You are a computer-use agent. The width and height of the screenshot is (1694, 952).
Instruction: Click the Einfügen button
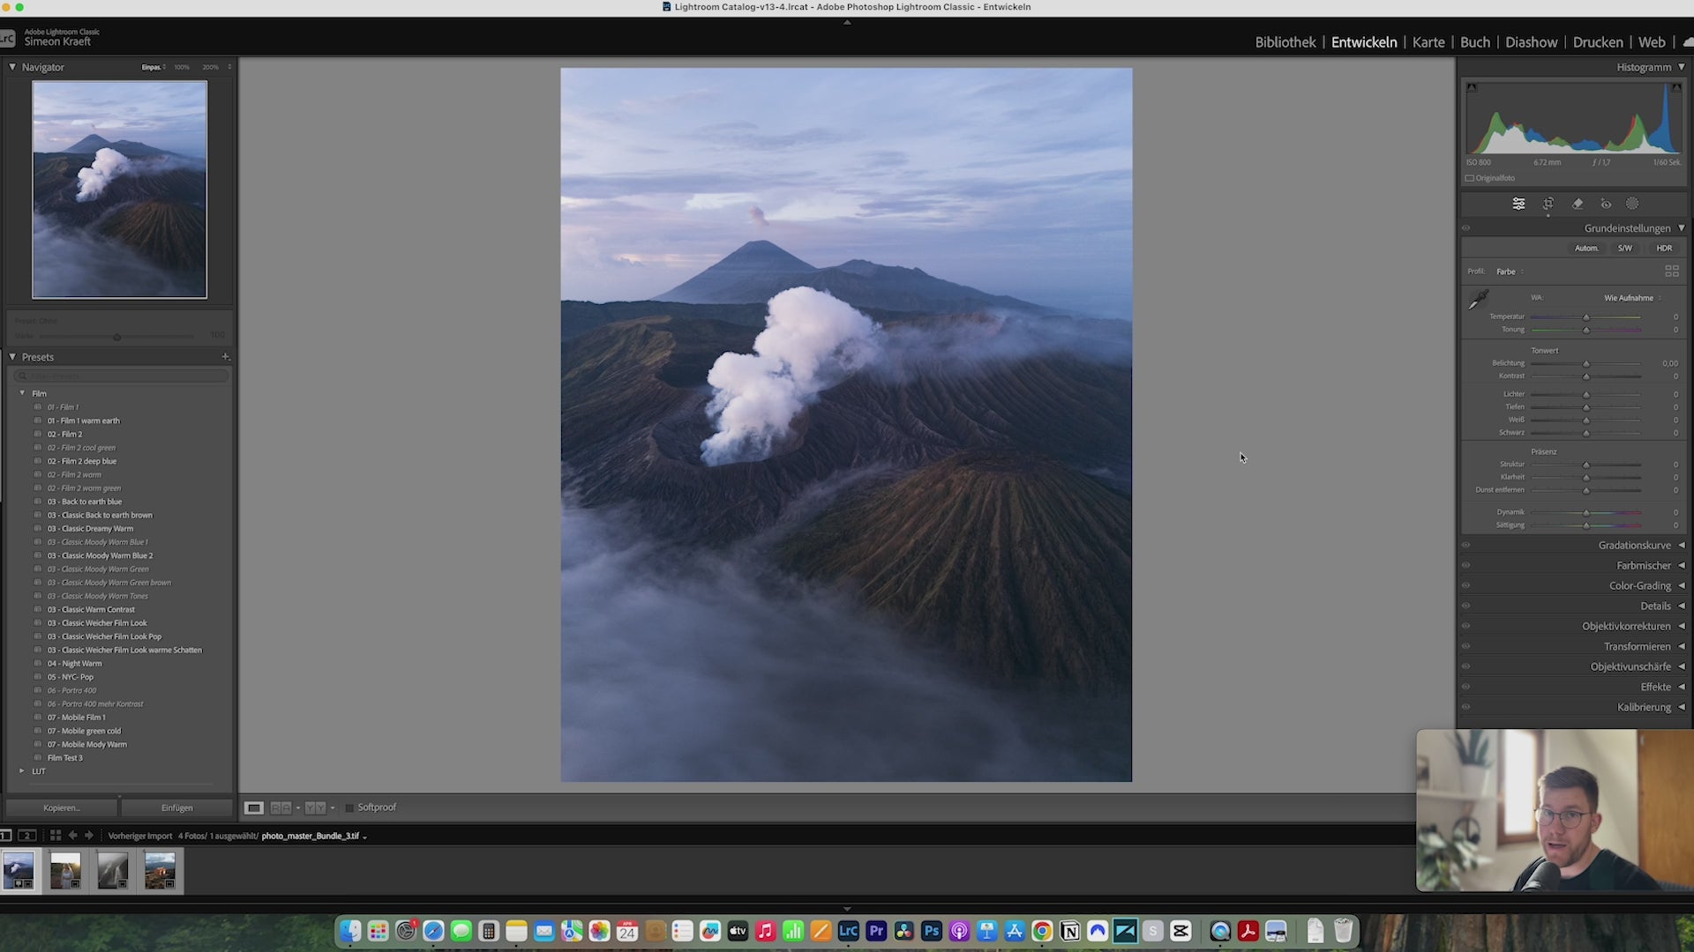pos(177,807)
